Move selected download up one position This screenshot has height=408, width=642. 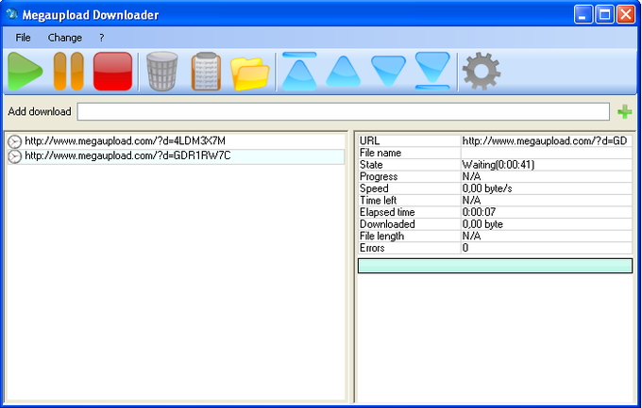pos(343,72)
